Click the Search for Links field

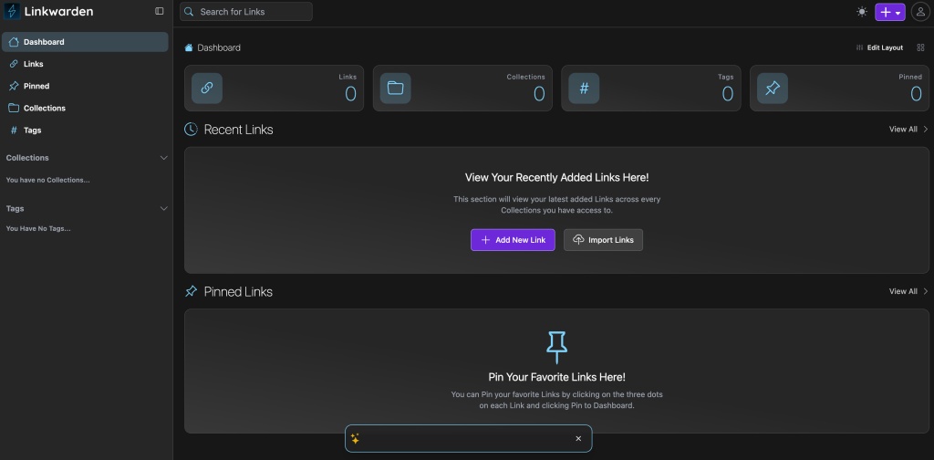click(x=246, y=12)
